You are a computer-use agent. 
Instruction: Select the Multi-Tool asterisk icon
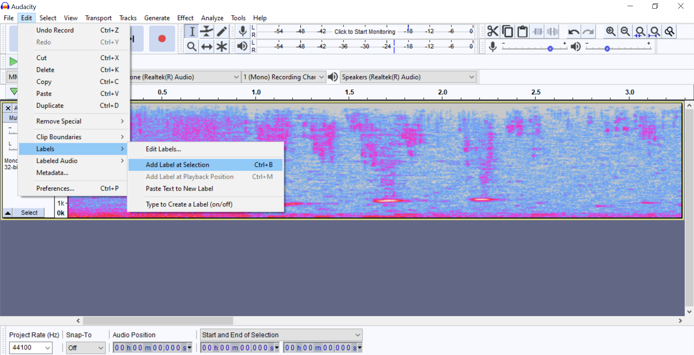(x=222, y=46)
